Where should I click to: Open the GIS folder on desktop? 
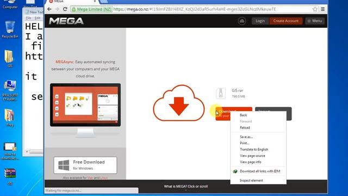[10, 59]
